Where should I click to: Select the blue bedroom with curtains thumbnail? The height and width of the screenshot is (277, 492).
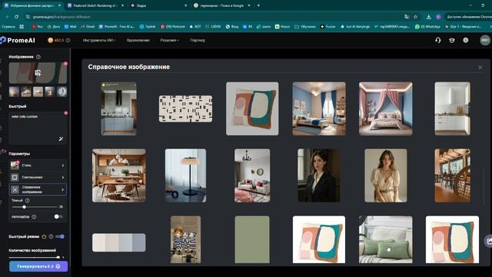coord(319,108)
